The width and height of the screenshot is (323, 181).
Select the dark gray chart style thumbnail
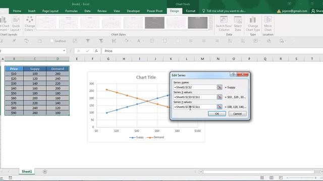point(154,23)
